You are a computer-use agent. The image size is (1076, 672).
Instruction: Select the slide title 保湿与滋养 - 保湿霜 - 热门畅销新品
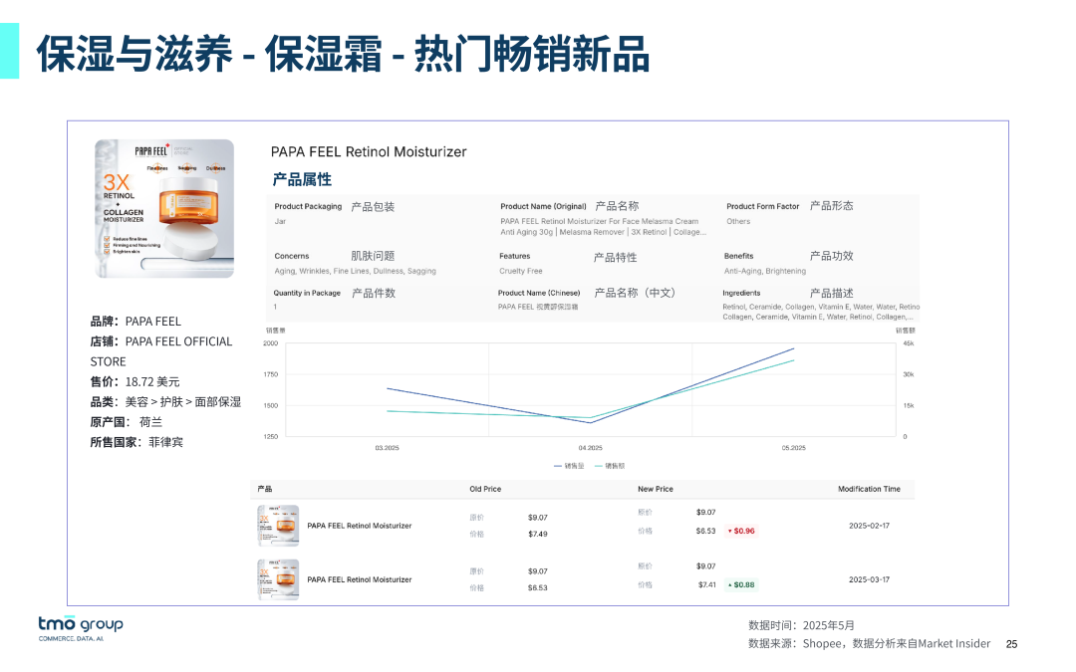pyautogui.click(x=343, y=54)
